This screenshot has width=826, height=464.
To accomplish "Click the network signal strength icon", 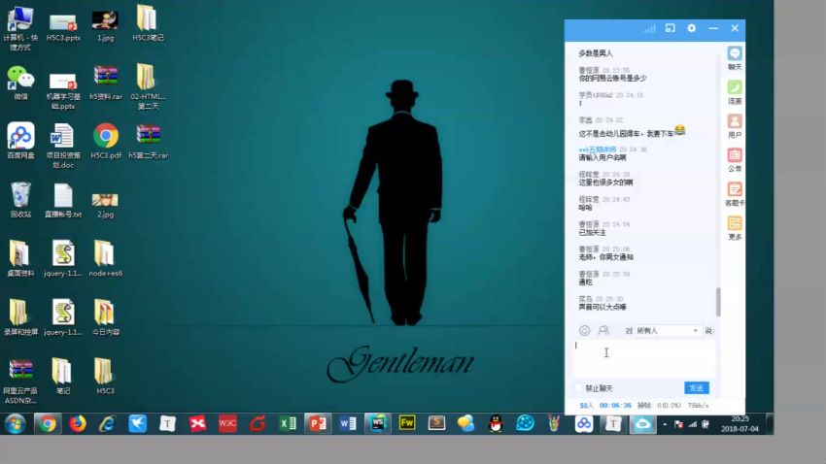I will 648,29.
